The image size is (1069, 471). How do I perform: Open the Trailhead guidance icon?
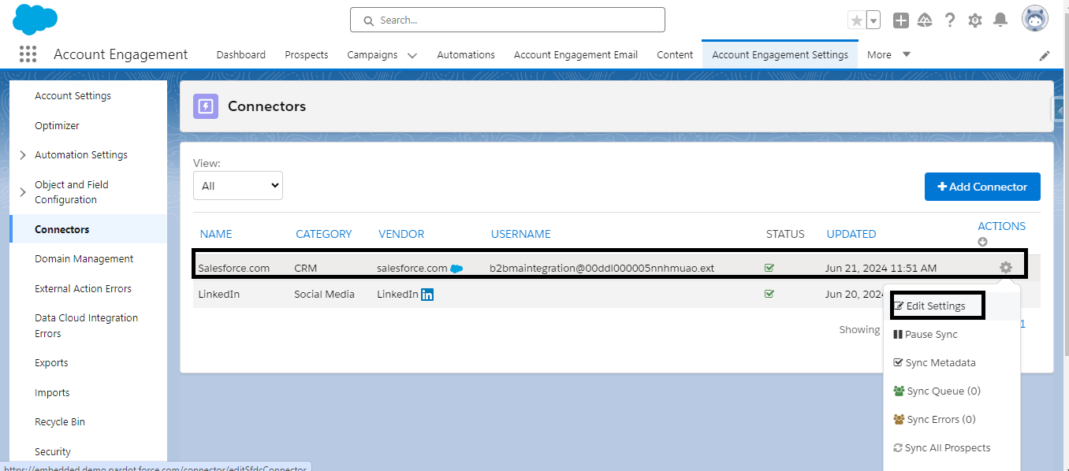(x=926, y=20)
